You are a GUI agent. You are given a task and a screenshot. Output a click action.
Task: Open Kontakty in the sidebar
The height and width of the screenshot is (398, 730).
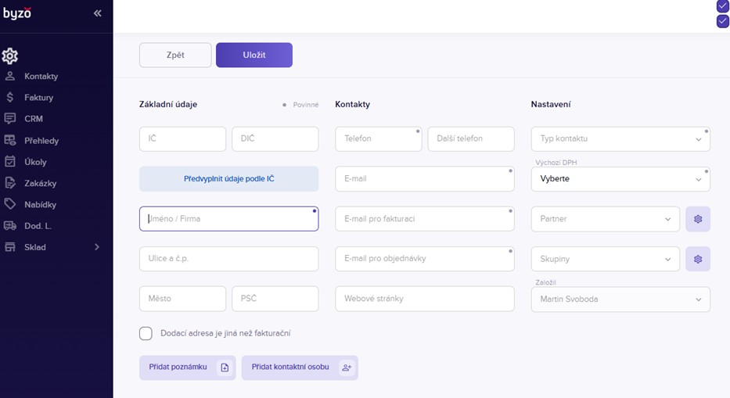(41, 77)
